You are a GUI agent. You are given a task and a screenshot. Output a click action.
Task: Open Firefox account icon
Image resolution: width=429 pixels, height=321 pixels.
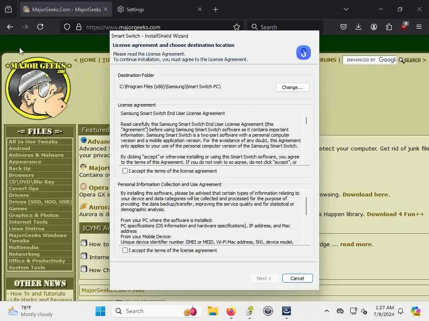pyautogui.click(x=374, y=27)
